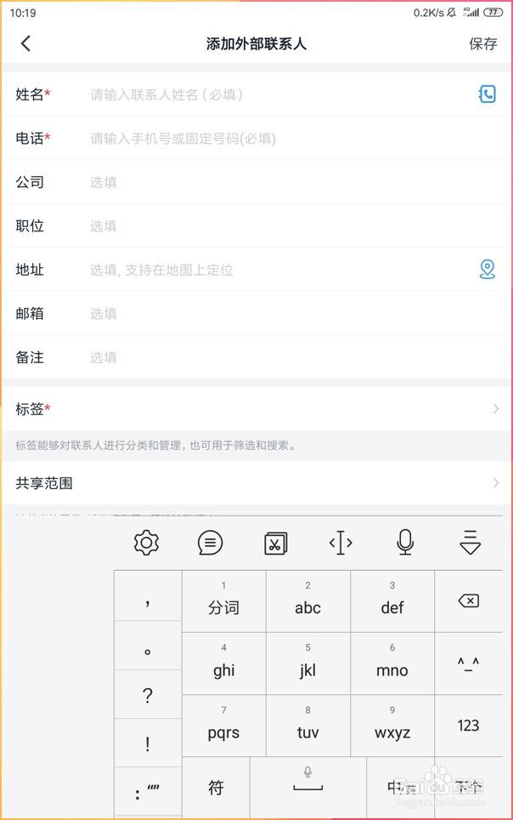The image size is (513, 820).
Task: Open map location pin icon
Action: pyautogui.click(x=488, y=270)
